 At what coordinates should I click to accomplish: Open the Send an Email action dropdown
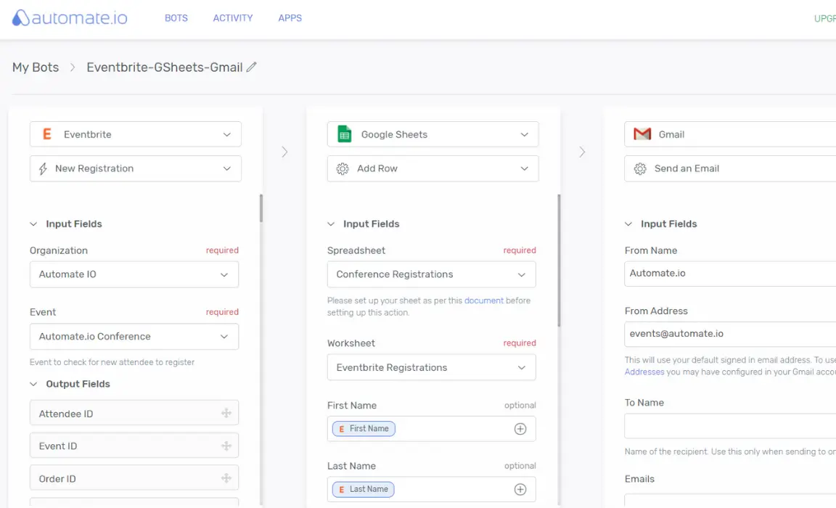(730, 168)
